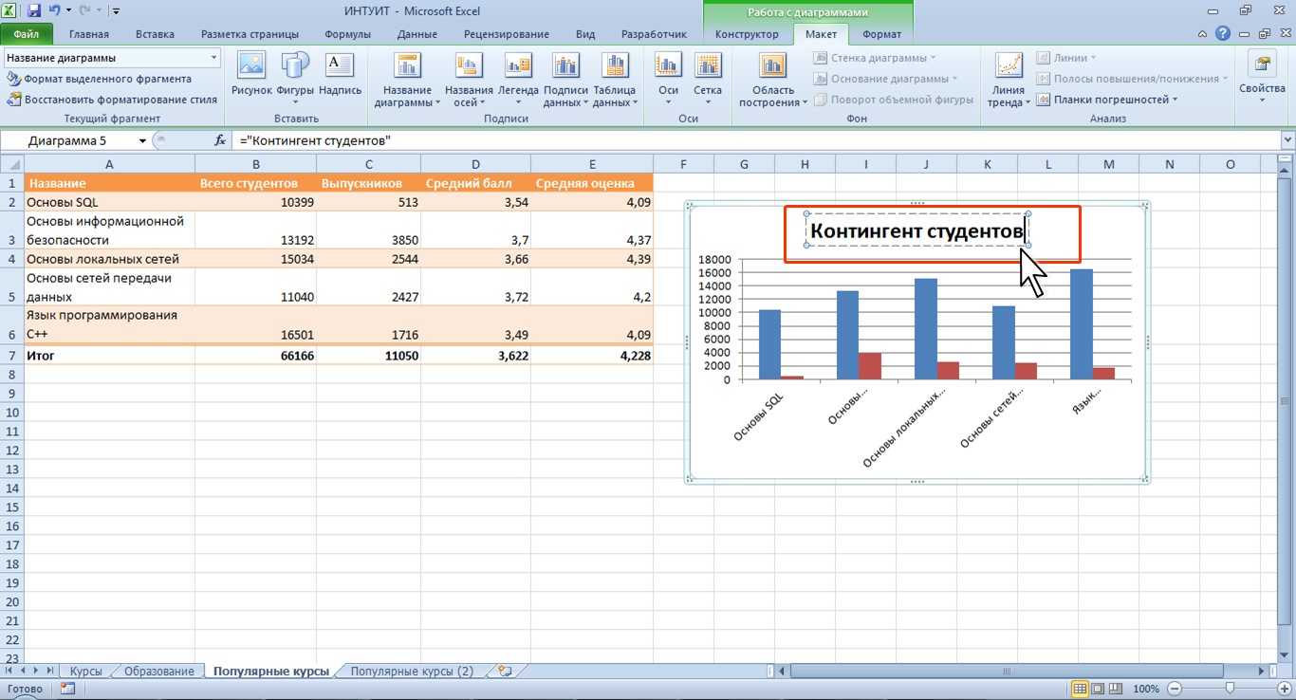The height and width of the screenshot is (700, 1296).
Task: Open the Рецензирование tab
Action: tap(508, 34)
